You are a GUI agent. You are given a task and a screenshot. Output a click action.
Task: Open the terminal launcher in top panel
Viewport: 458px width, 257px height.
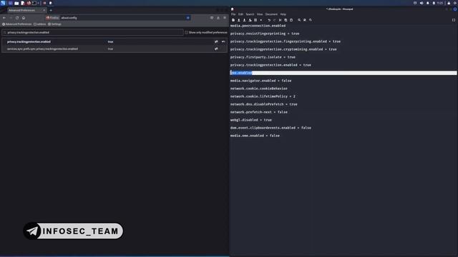click(34, 3)
